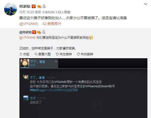Select the 不了，谢谢 chat tab
Image resolution: width=151 pixels, height=118 pixels.
coord(39,63)
